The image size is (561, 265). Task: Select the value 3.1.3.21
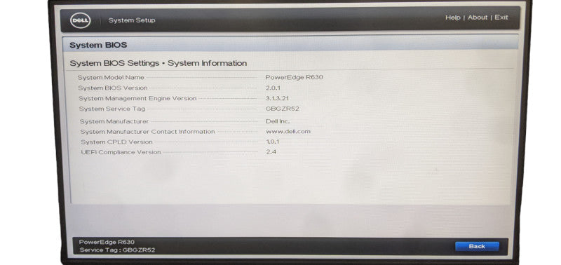277,98
